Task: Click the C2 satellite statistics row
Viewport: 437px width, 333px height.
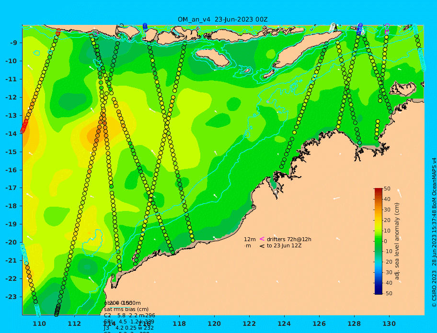Action: click(129, 315)
